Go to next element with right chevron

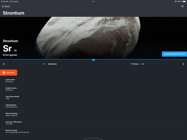183,64
